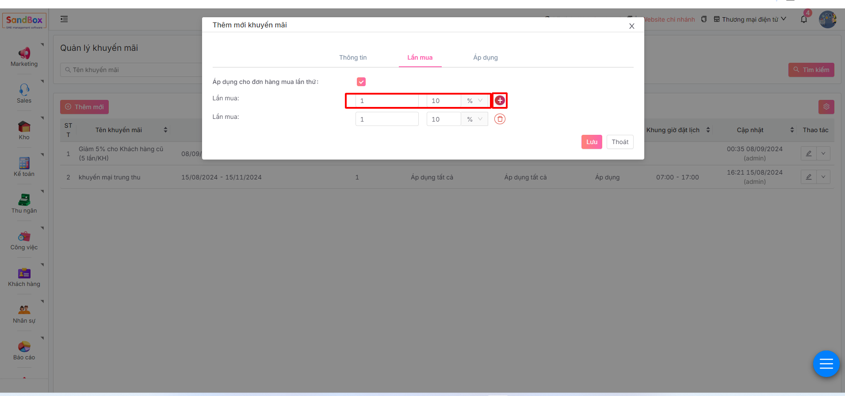Open the % unit dropdown in first row
Image resolution: width=845 pixels, height=396 pixels.
[474, 101]
